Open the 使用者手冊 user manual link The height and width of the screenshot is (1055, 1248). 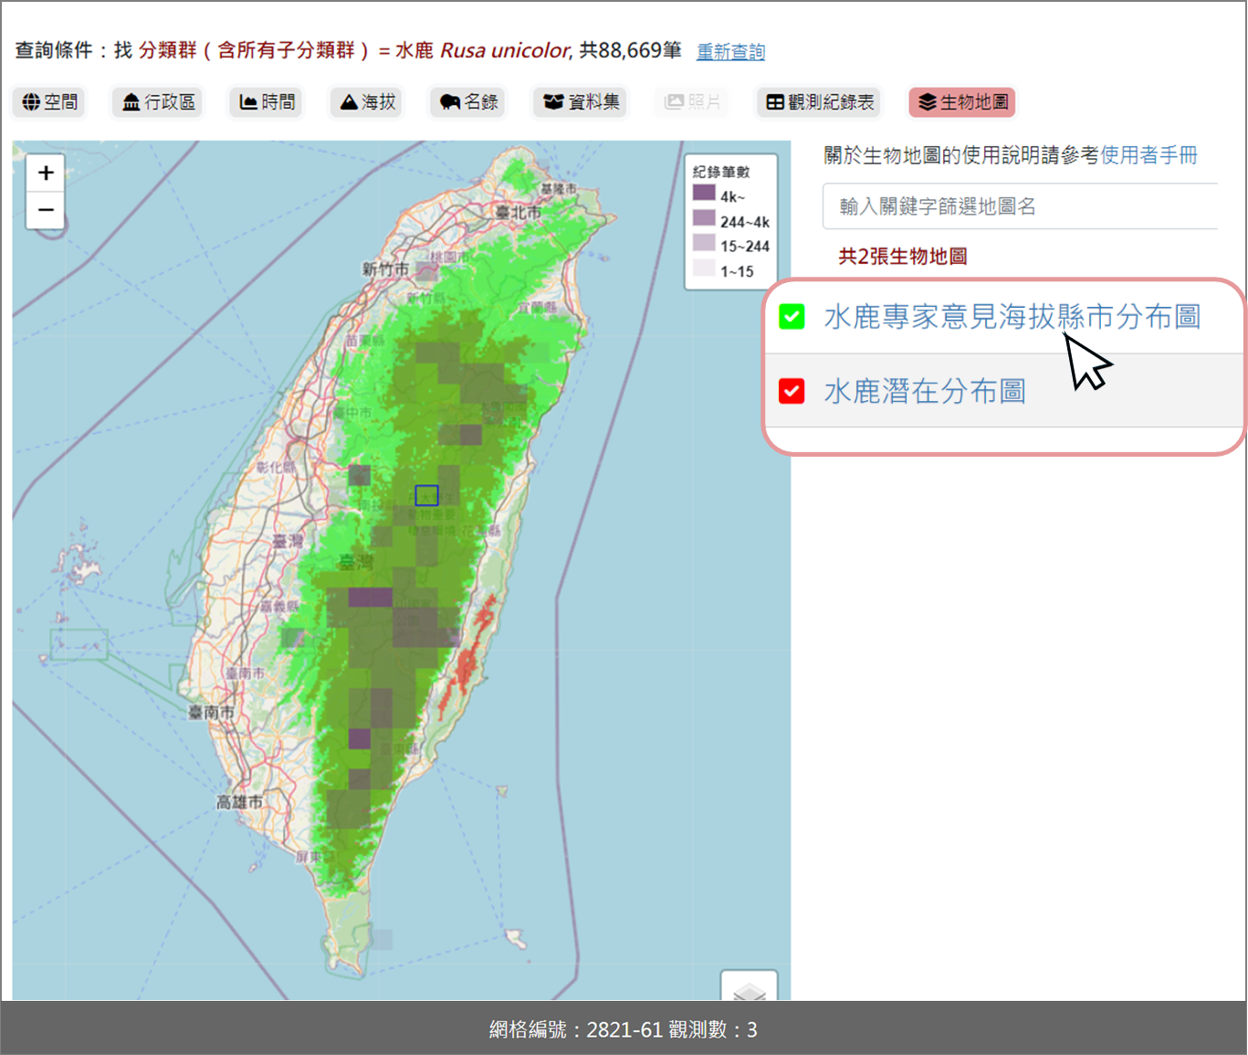1148,155
